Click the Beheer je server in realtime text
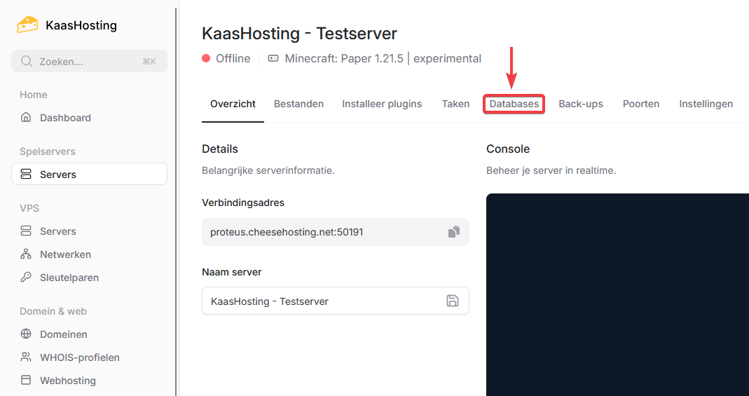This screenshot has height=396, width=749. tap(551, 170)
